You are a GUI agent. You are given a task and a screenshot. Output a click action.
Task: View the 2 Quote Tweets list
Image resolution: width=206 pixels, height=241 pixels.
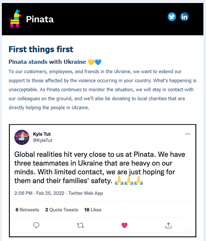(x=62, y=209)
